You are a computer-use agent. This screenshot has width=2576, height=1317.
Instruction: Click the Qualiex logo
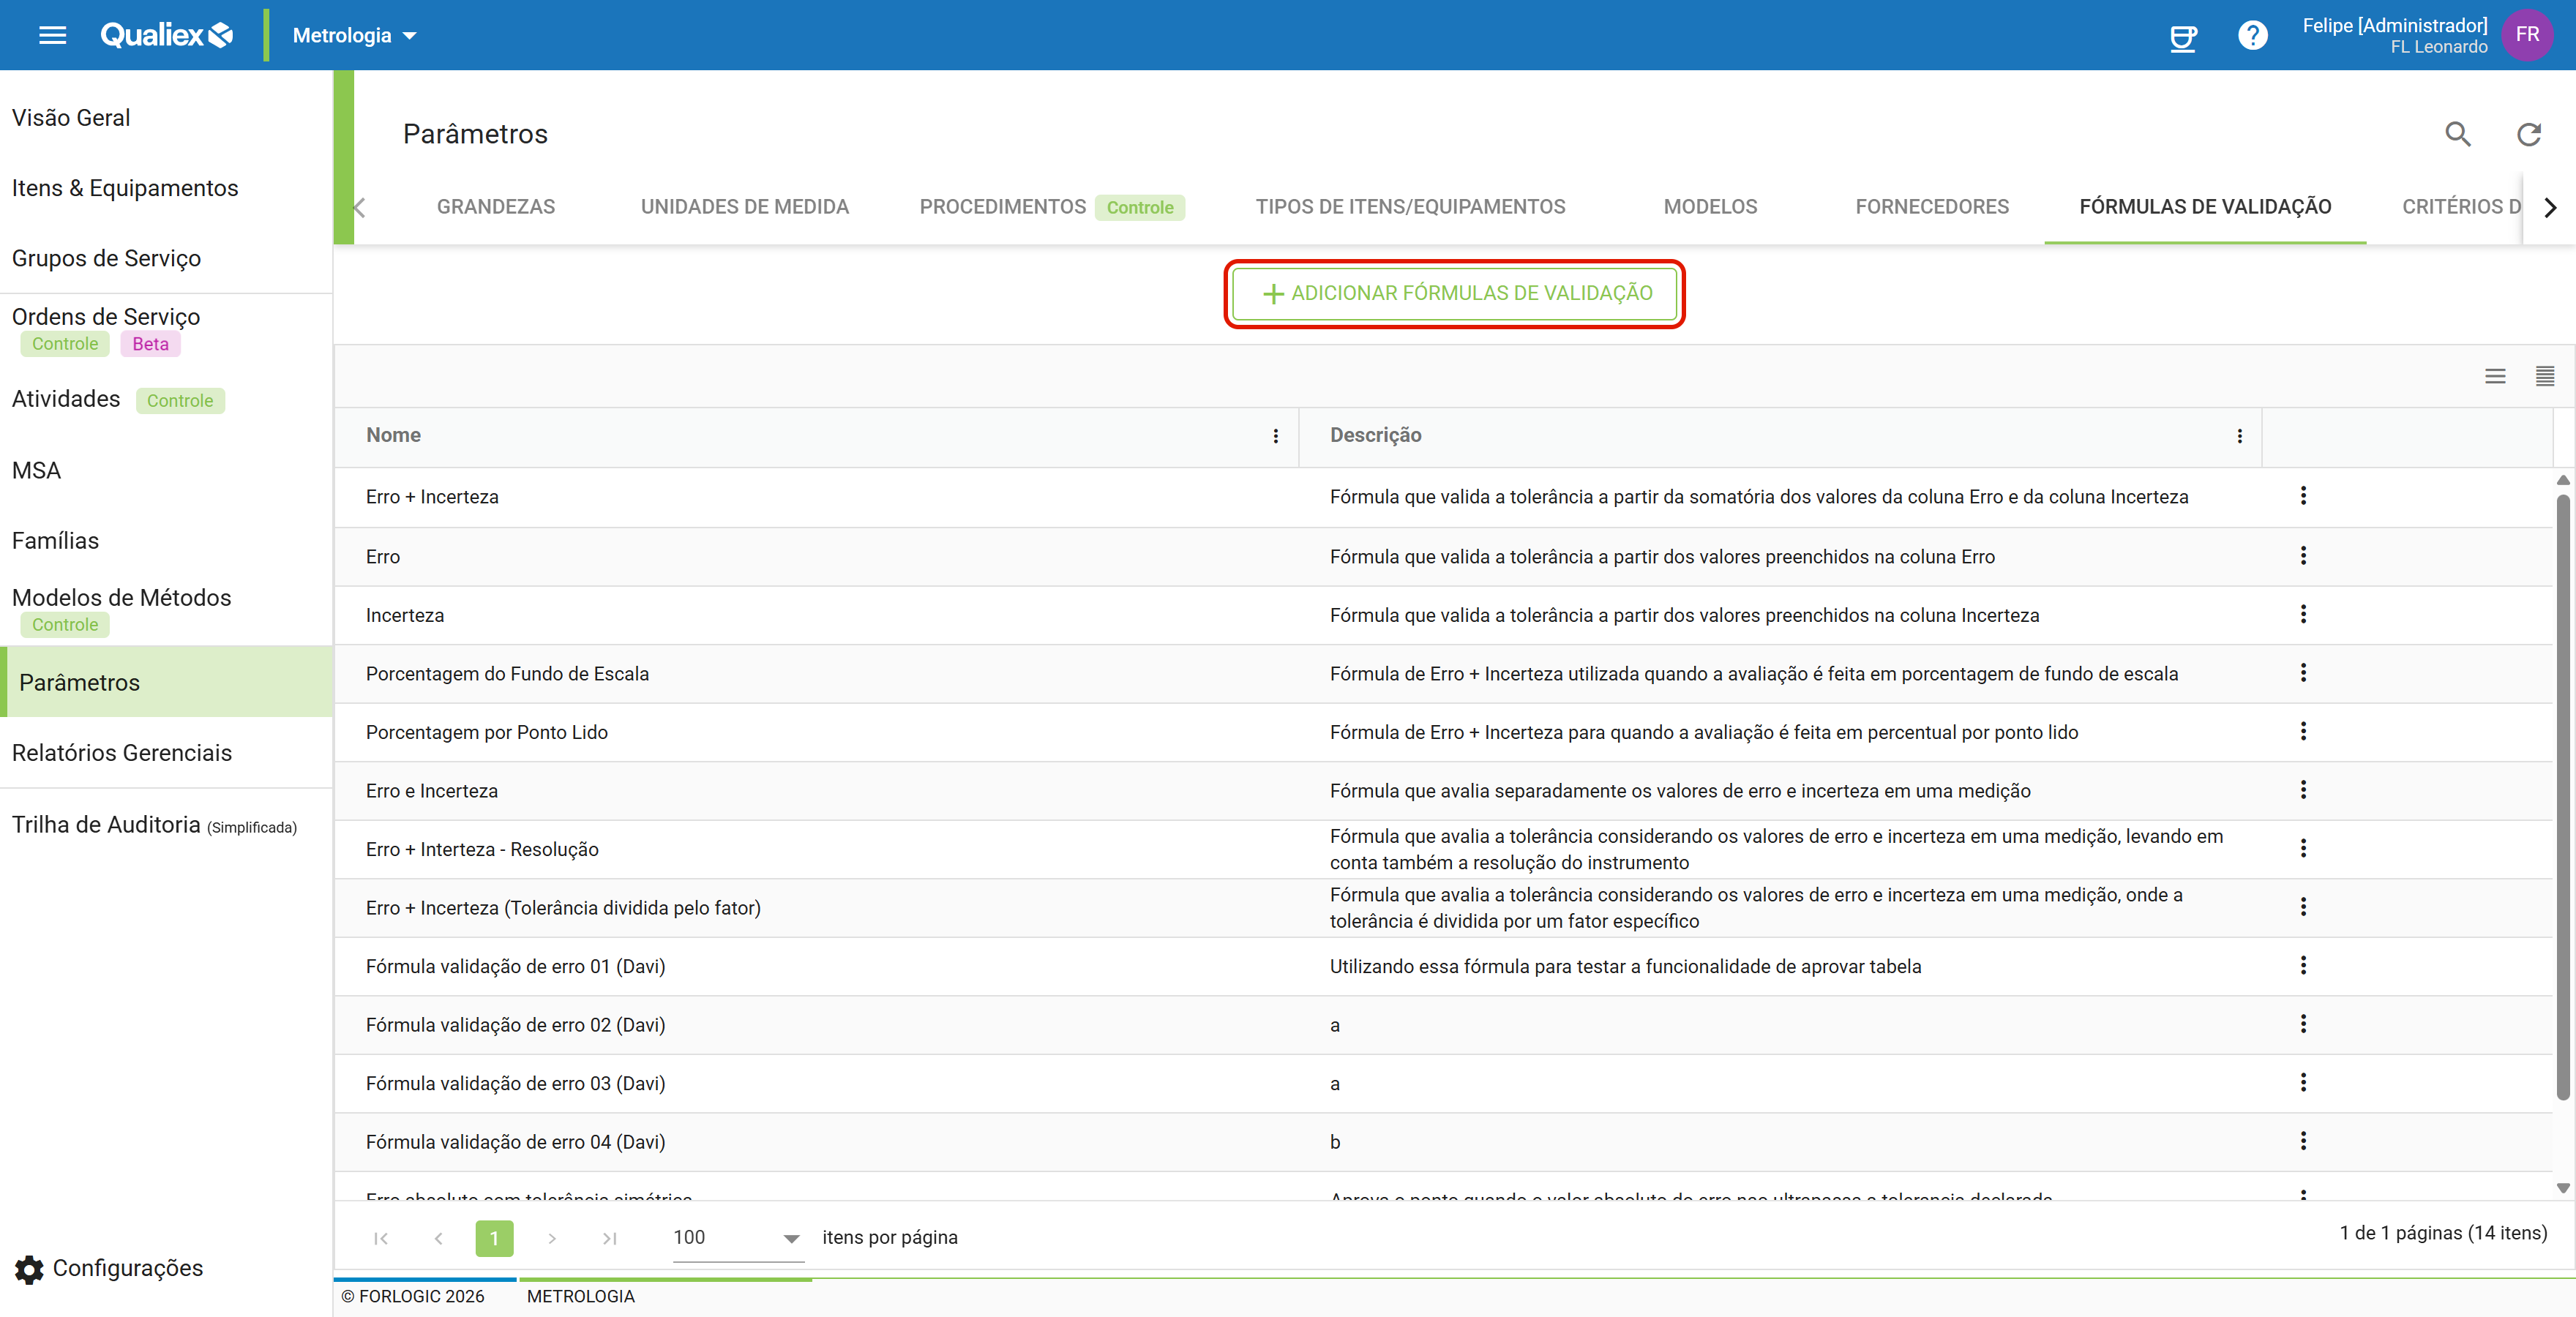tap(167, 35)
